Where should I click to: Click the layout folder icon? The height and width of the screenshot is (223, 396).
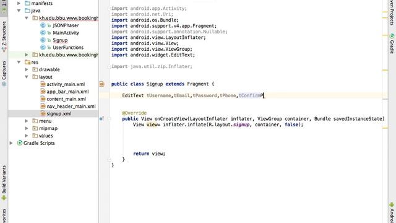pyautogui.click(x=35, y=77)
